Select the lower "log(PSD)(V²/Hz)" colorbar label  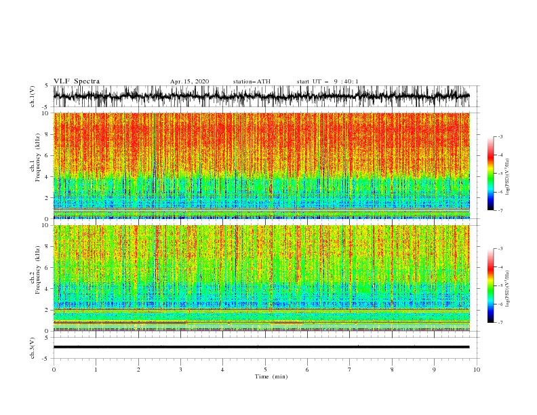(507, 289)
